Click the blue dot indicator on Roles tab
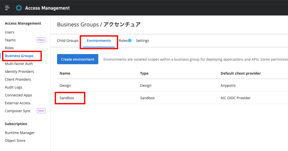This screenshot has width=288, height=151. 130,41
